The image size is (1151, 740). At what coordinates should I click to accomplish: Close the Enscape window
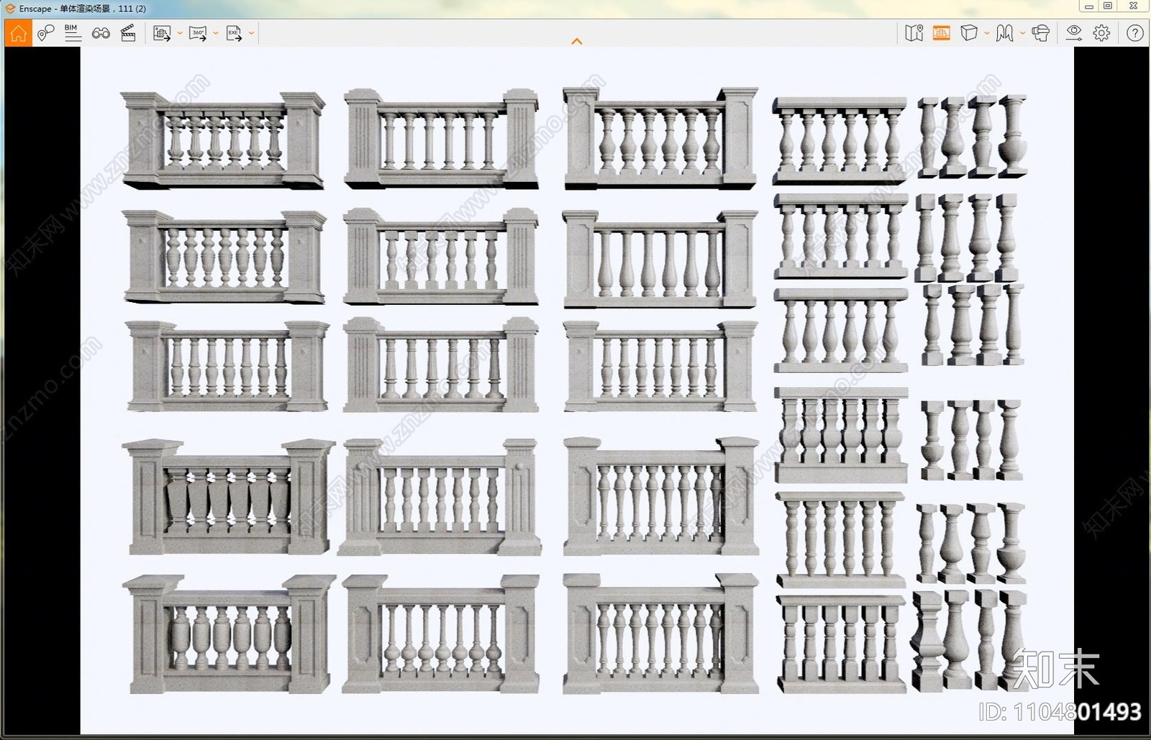(1134, 6)
